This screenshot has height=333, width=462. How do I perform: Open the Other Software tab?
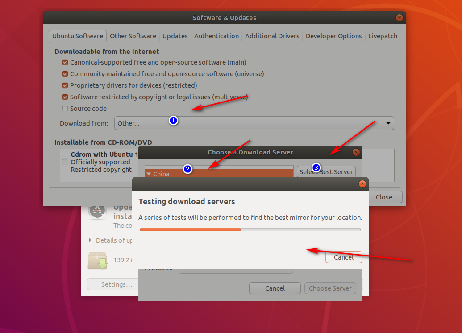coord(133,36)
